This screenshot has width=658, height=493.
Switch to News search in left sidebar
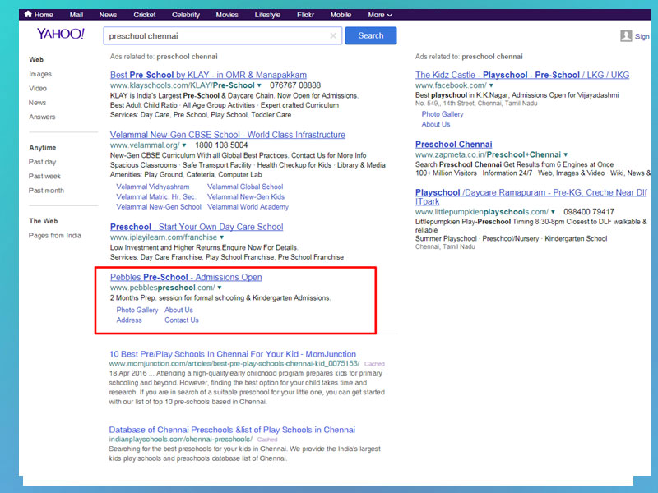click(x=37, y=103)
